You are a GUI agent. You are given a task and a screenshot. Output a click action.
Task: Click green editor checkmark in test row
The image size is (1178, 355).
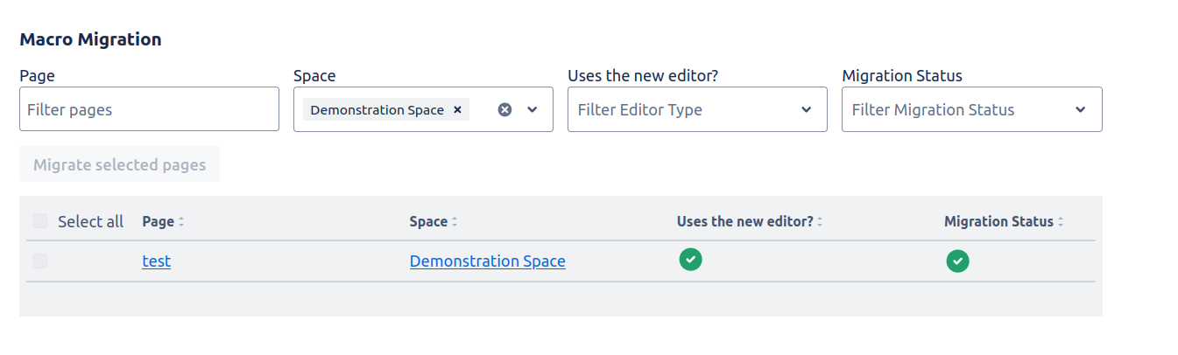(690, 260)
